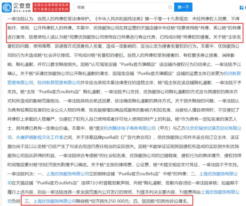Screen dimensions: 246x206
Task: Open the 企查查 Qcc.com logo
Action: (16, 7)
